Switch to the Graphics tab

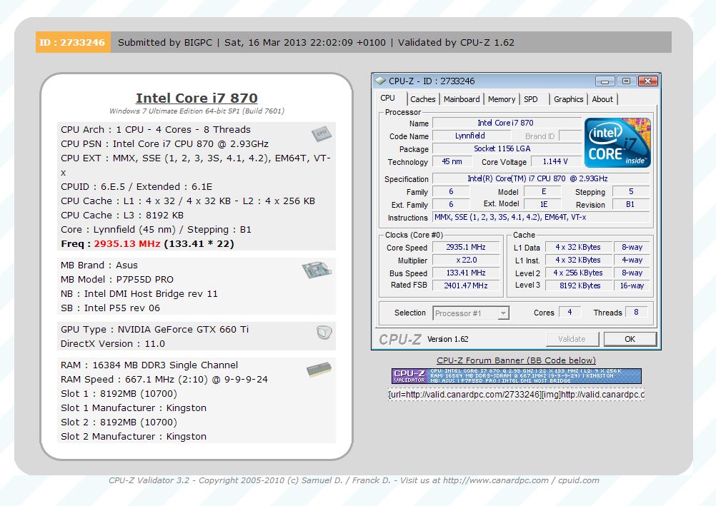pos(569,99)
